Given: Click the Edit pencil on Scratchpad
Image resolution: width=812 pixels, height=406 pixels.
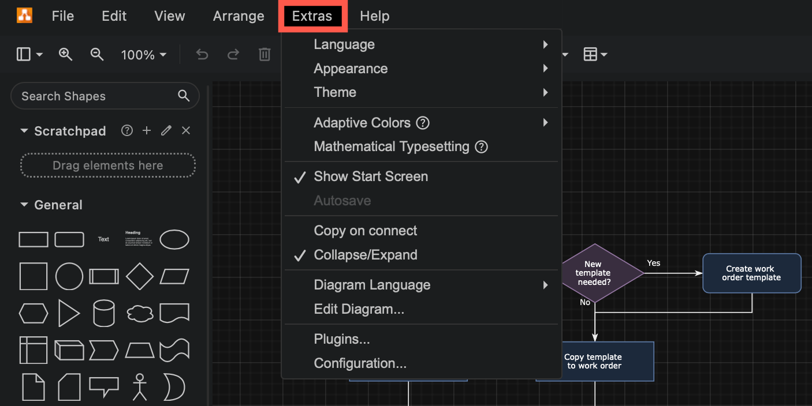Looking at the screenshot, I should click(x=166, y=130).
